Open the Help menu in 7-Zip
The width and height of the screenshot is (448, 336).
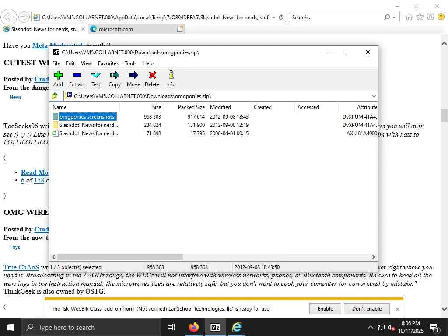(x=148, y=63)
